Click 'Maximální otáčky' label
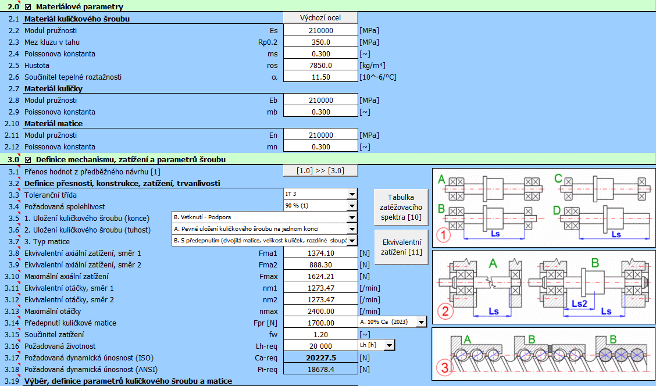Image resolution: width=656 pixels, height=386 pixels. click(x=53, y=311)
